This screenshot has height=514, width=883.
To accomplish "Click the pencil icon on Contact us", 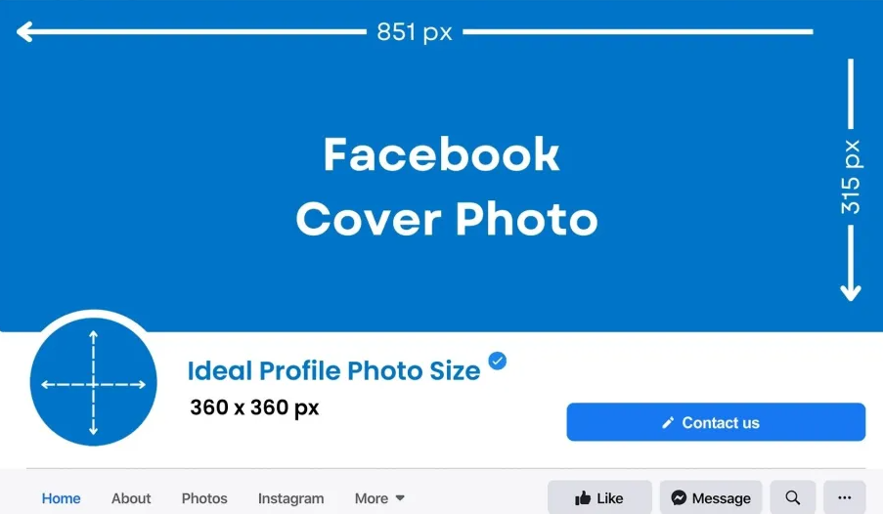I will [668, 423].
